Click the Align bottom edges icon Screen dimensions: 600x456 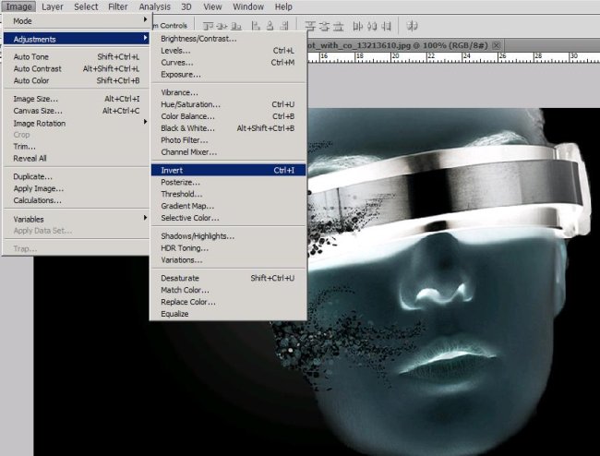pos(234,26)
